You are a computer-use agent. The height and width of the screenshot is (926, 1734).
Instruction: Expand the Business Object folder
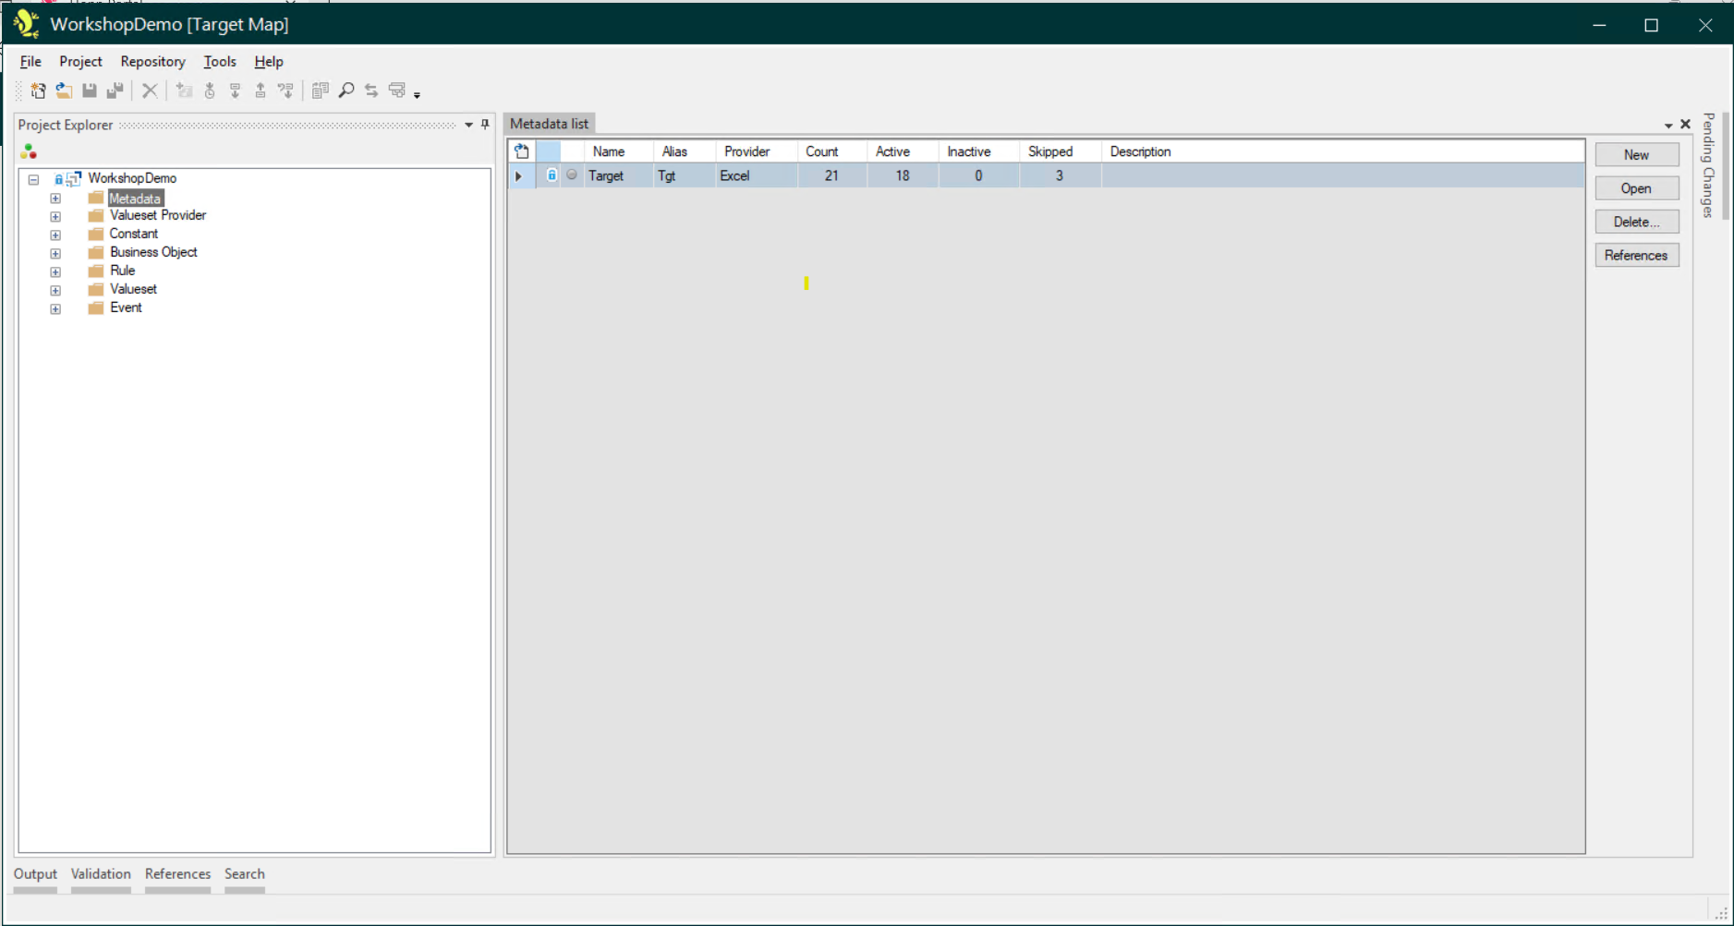tap(55, 253)
